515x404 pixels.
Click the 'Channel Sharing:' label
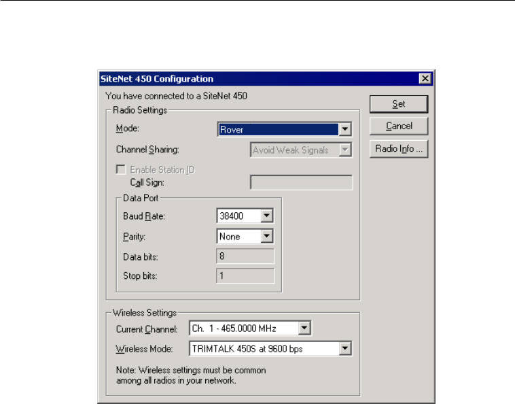pos(147,150)
